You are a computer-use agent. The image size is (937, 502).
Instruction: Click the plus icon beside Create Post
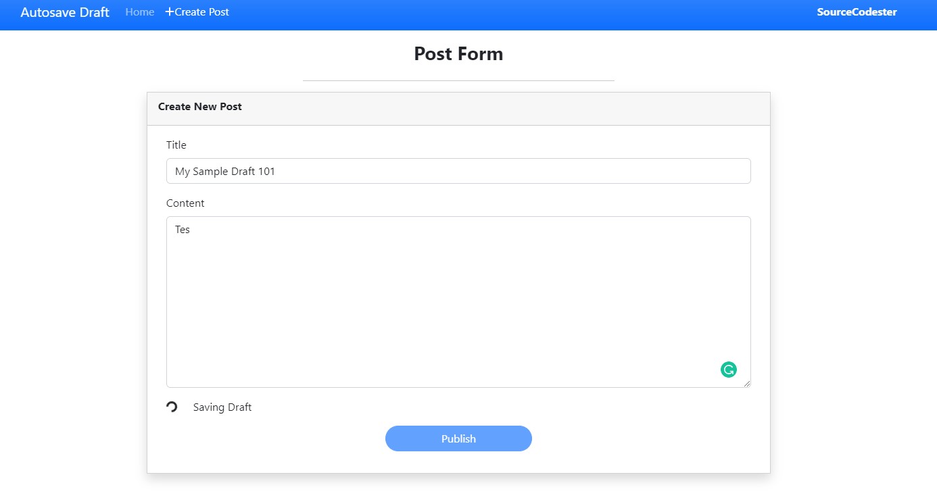[x=169, y=12]
